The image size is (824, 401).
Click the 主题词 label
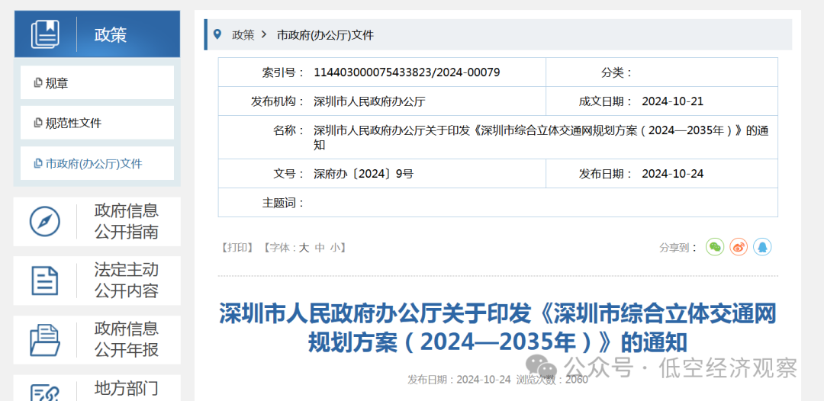(x=283, y=203)
